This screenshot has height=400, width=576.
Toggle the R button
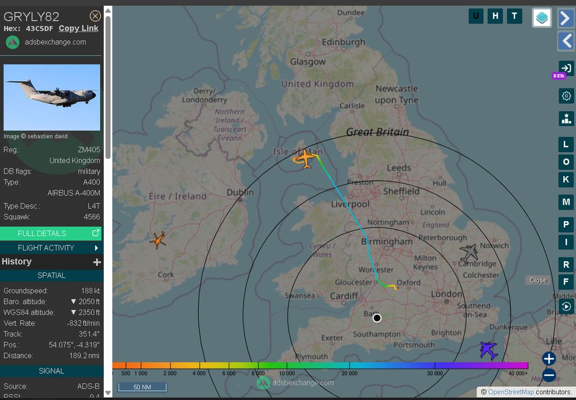[x=566, y=265]
